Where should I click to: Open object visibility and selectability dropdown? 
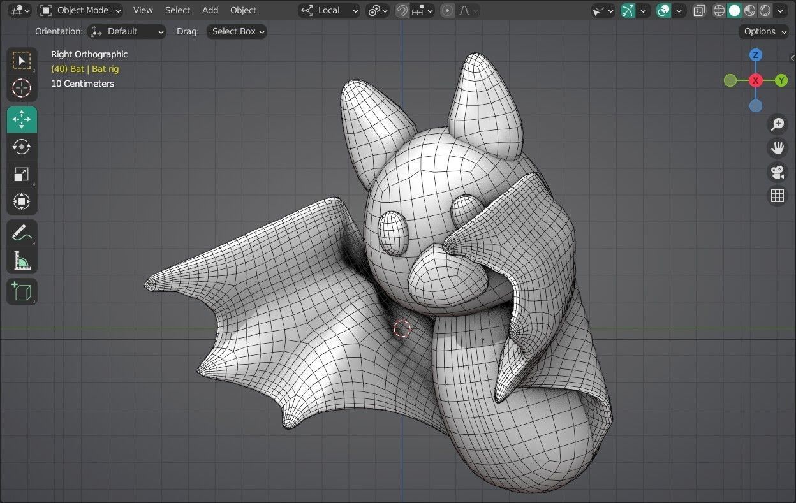click(603, 10)
